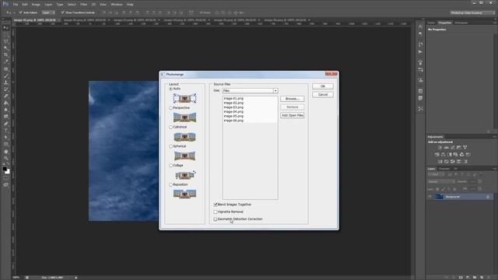
Task: Click Cancel in the Photomerge dialog
Action: (x=323, y=95)
